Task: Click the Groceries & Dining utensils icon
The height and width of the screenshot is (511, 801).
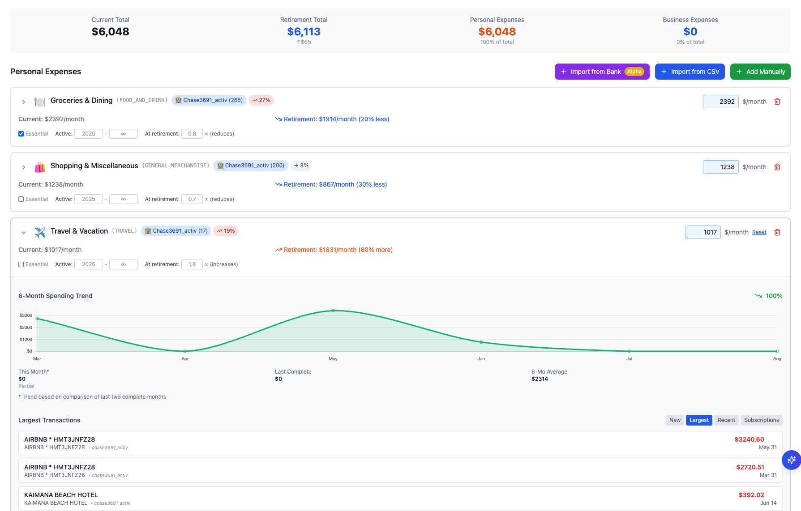Action: 39,101
